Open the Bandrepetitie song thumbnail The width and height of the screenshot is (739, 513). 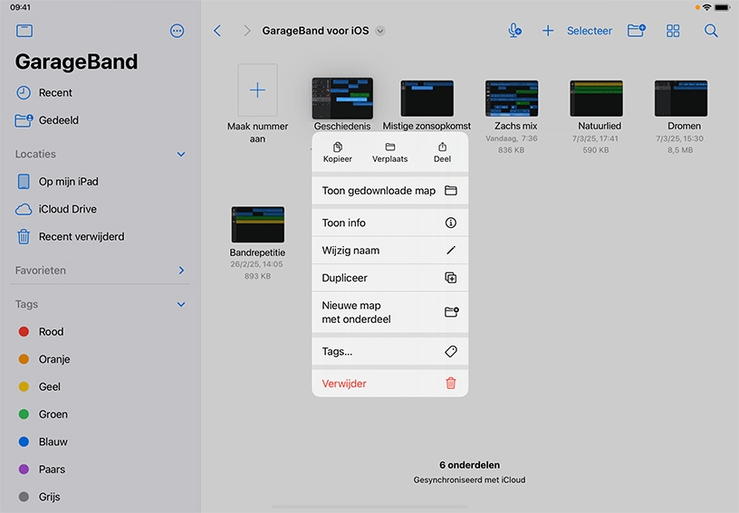click(258, 224)
